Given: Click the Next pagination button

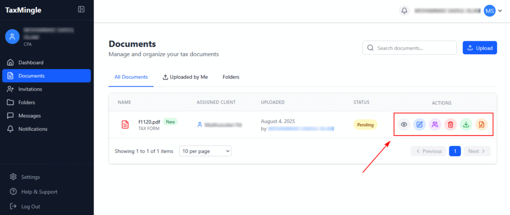Looking at the screenshot, I should [477, 151].
